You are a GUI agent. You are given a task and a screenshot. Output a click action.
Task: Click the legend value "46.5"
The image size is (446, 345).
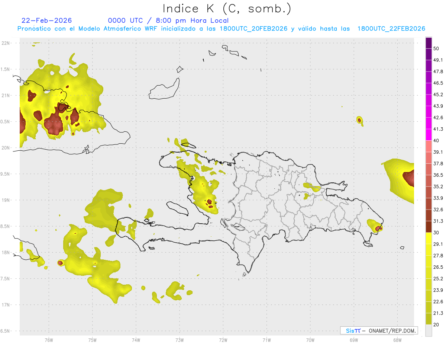point(439,83)
